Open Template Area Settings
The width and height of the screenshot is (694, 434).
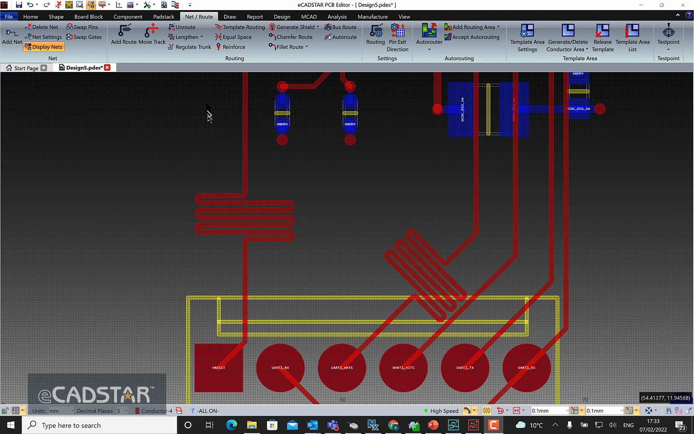[x=527, y=38]
